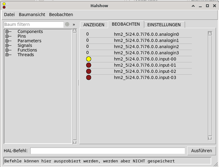Click the value 0 of analogin1
Image resolution: width=219 pixels, height=167 pixels.
[87, 40]
